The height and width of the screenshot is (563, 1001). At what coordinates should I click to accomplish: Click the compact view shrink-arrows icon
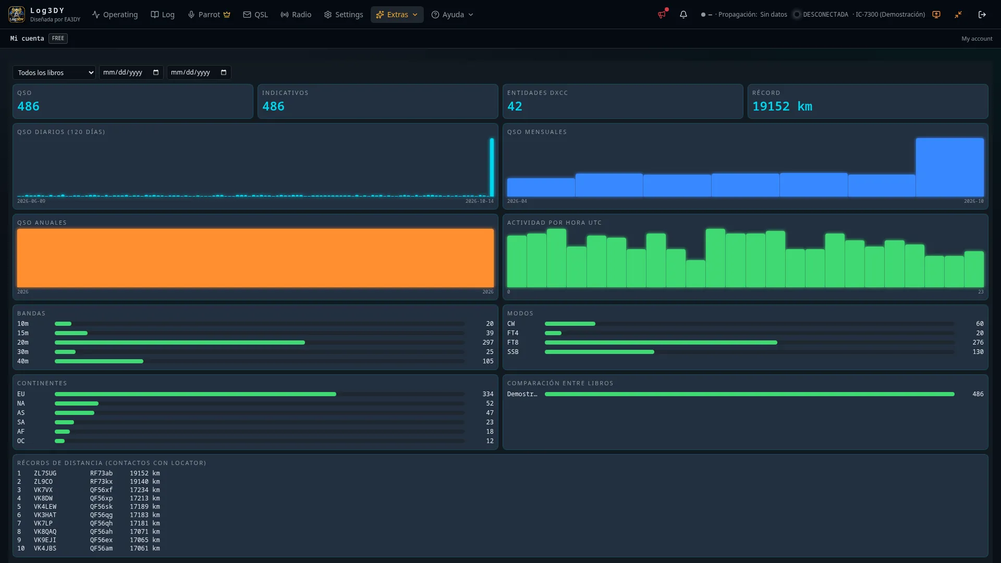click(958, 15)
